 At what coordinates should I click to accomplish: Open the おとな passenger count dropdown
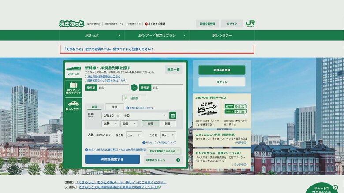134,135
